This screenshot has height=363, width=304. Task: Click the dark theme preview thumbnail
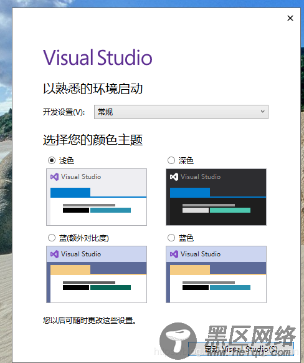click(216, 197)
